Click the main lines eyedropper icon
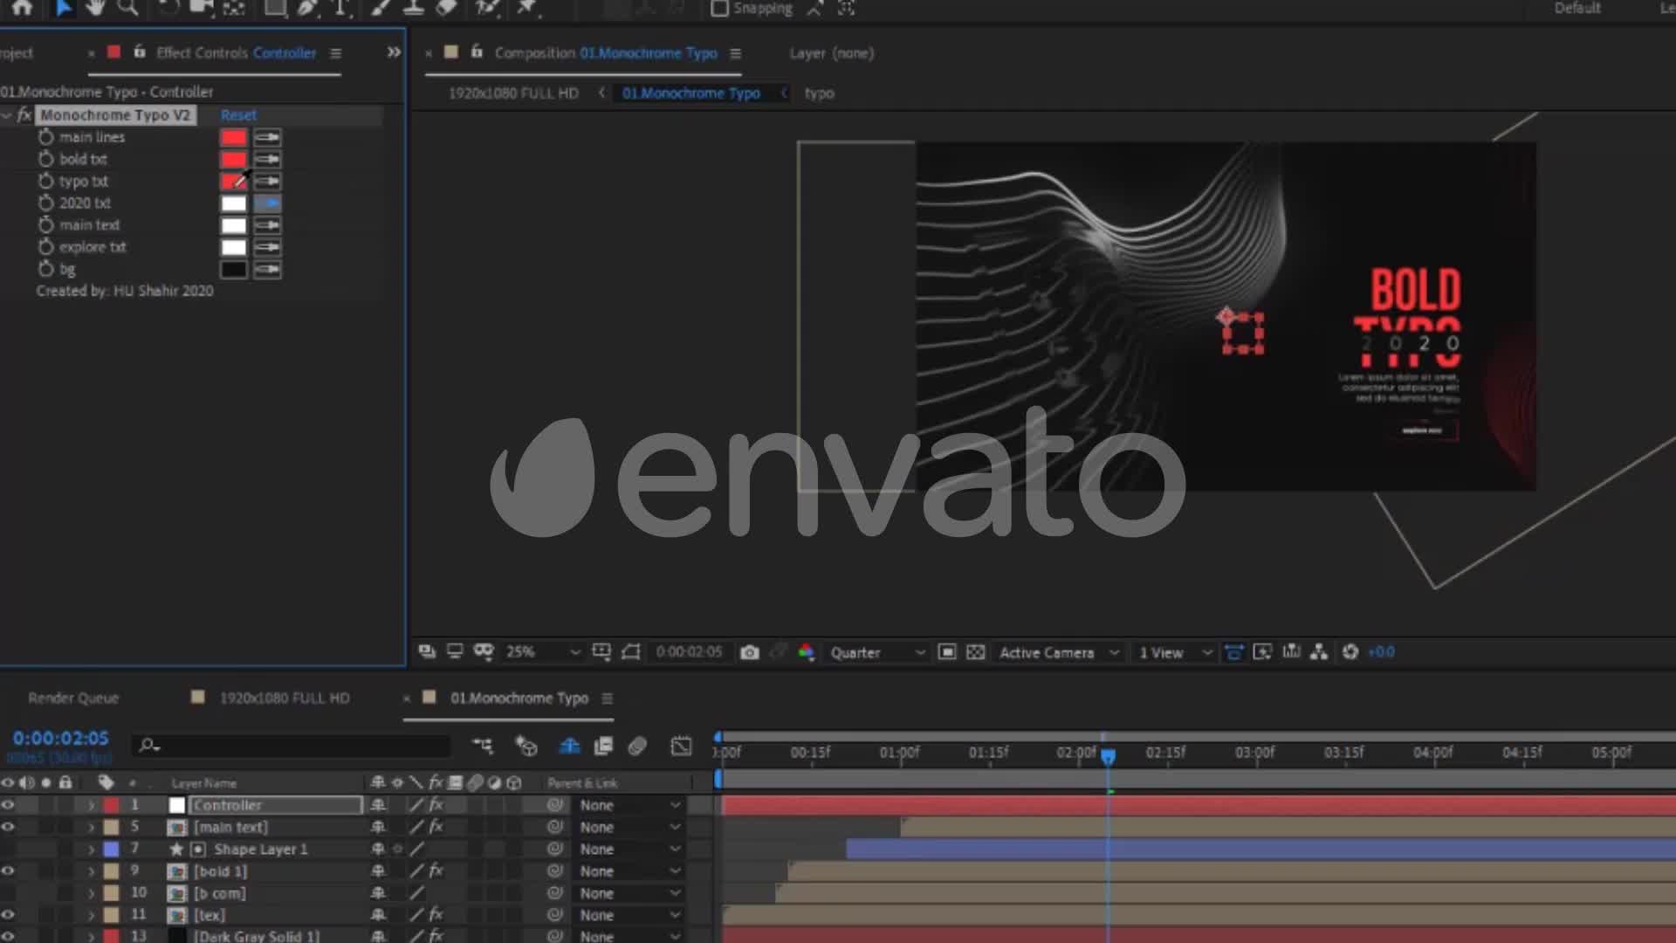 click(x=267, y=137)
